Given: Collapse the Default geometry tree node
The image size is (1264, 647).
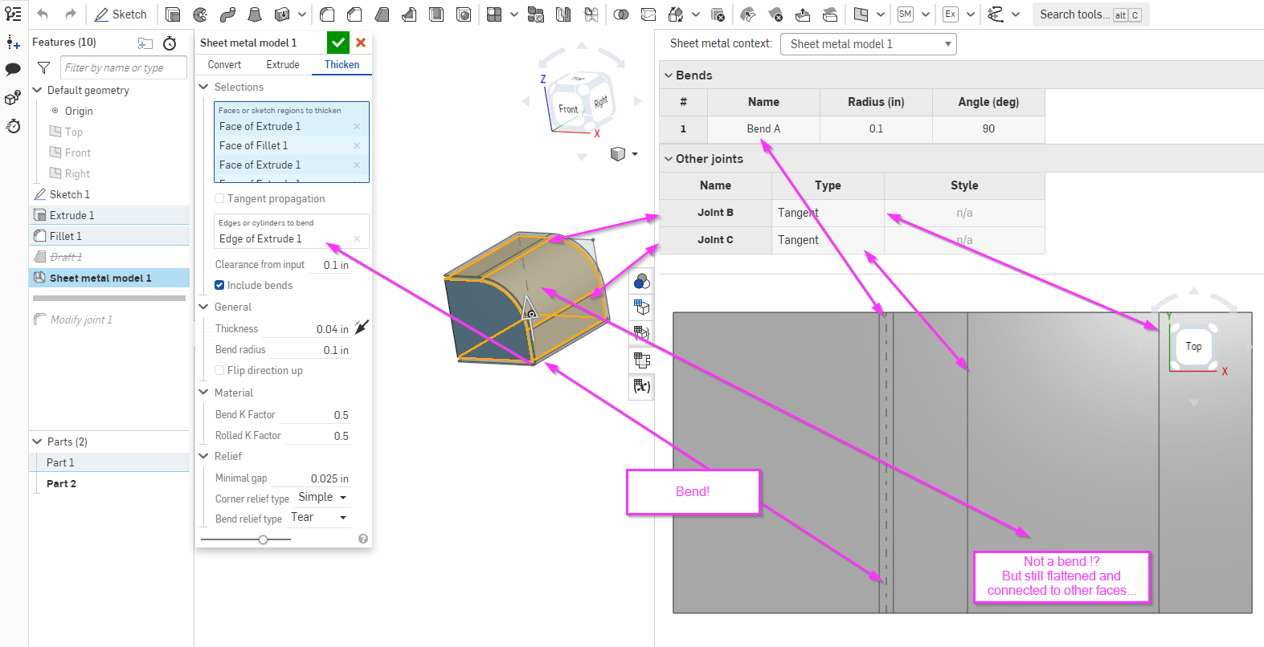Looking at the screenshot, I should pos(37,90).
